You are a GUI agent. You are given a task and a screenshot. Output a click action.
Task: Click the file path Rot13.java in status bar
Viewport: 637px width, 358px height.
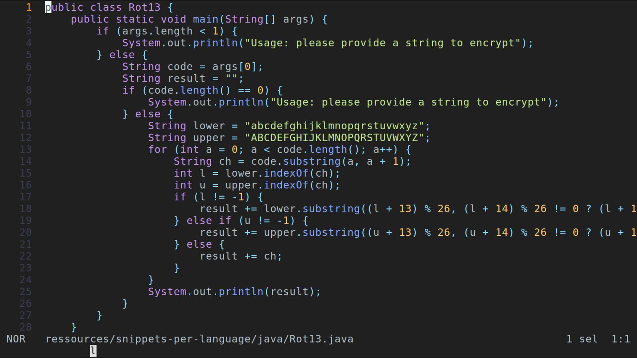tap(199, 339)
